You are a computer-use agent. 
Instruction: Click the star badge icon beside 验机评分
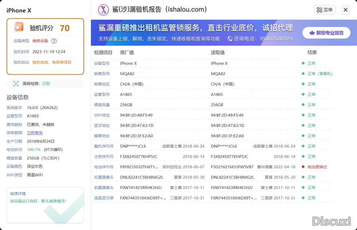click(x=19, y=28)
